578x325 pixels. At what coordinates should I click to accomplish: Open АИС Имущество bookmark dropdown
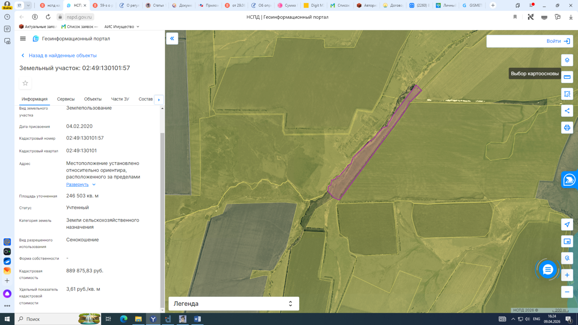[x=122, y=27]
